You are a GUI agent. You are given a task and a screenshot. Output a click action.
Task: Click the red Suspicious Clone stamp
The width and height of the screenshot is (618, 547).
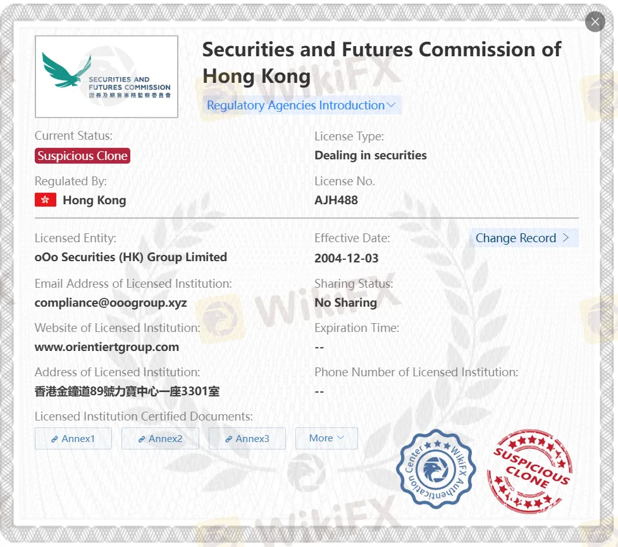(529, 472)
